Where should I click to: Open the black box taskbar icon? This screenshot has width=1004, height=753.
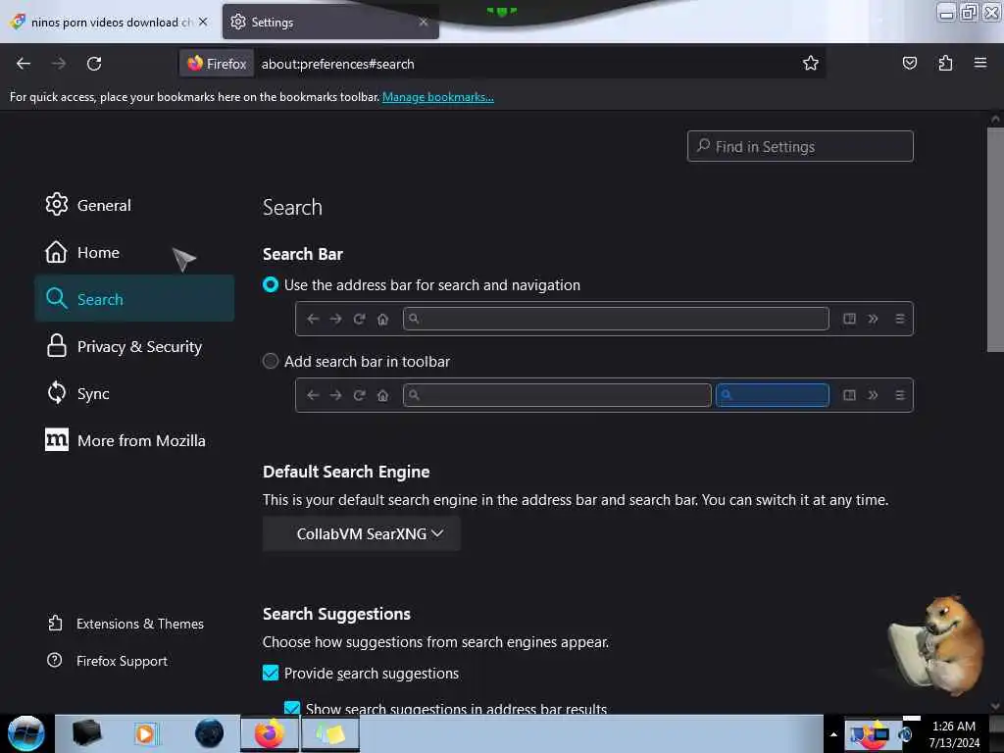coord(86,733)
